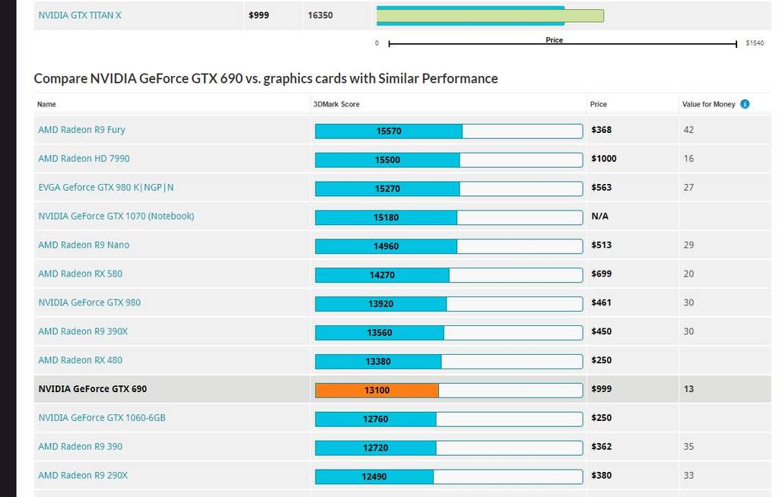Select the bold NVIDIA GeForce GTX 690 row name
Screen dimensions: 779x497
tap(92, 389)
